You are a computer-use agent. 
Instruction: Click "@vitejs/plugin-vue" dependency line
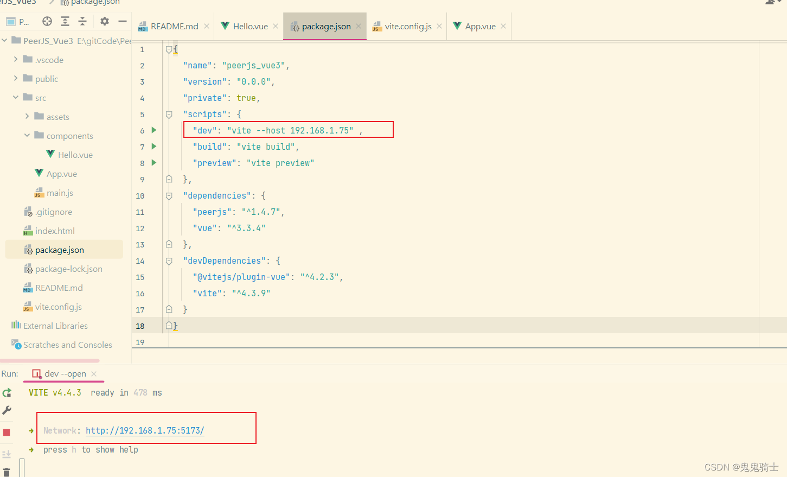click(x=268, y=277)
